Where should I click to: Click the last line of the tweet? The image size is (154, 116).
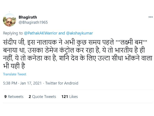pyautogui.click(x=14, y=66)
